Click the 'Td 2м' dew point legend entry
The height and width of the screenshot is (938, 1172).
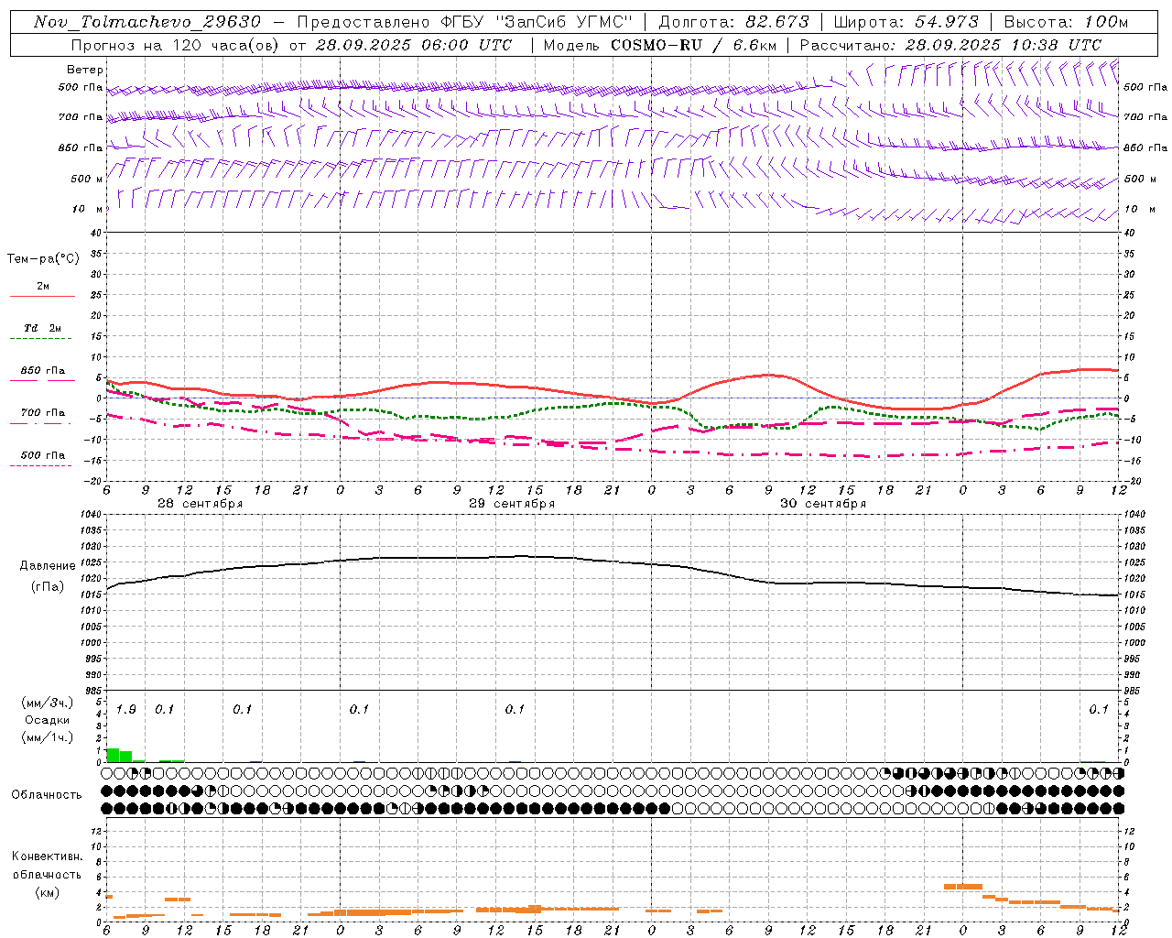[43, 328]
